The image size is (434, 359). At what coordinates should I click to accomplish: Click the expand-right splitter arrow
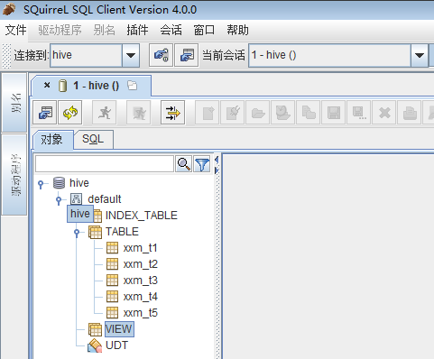coord(217,170)
